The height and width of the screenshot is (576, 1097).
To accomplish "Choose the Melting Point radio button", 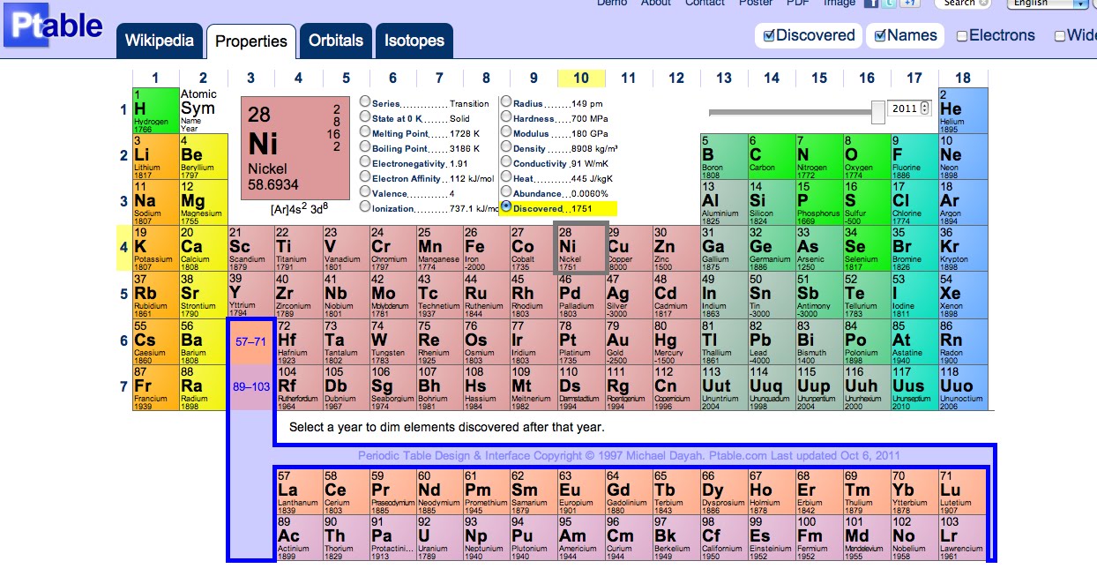I will pyautogui.click(x=365, y=132).
